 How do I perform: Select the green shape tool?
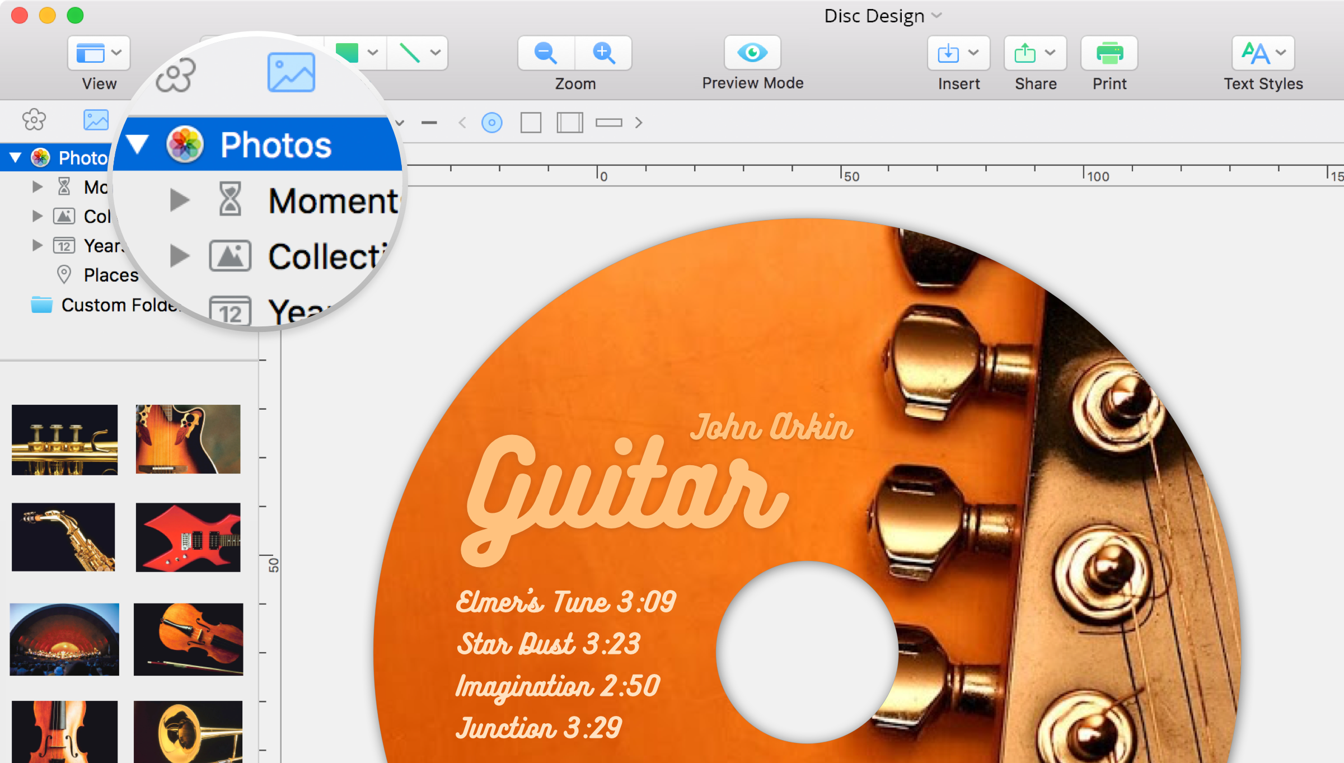347,53
